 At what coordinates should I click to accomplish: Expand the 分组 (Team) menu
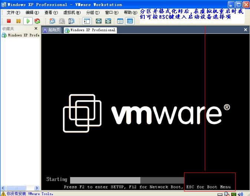point(92,13)
